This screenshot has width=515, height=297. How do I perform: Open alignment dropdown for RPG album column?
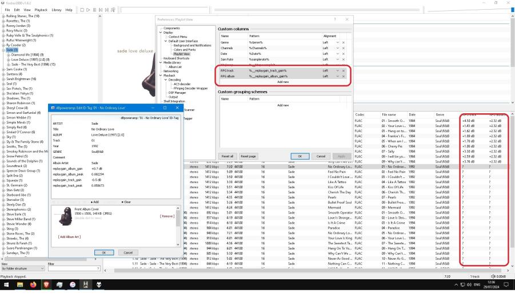pyautogui.click(x=337, y=76)
